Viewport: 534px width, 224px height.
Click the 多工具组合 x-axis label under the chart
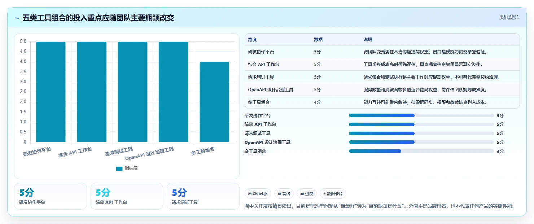point(203,151)
